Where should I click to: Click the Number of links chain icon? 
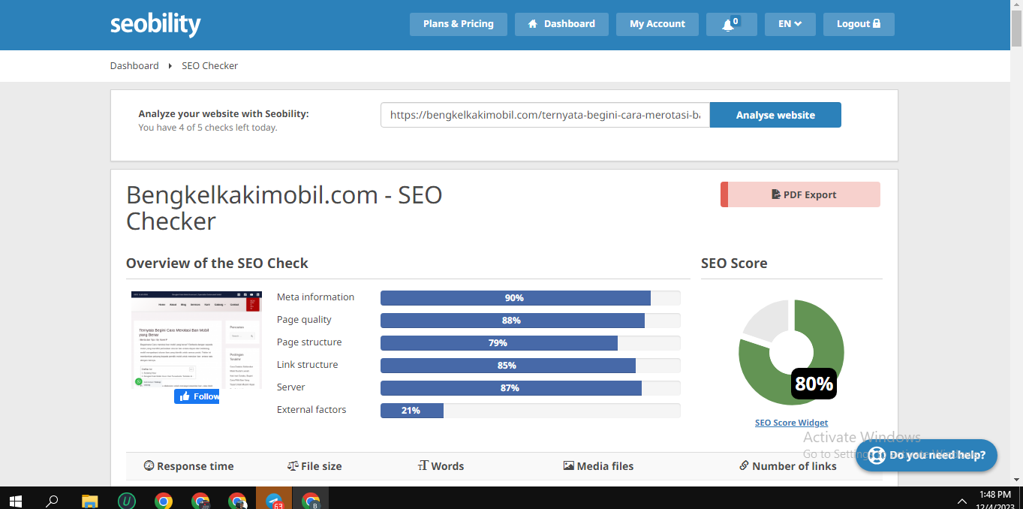(x=744, y=466)
